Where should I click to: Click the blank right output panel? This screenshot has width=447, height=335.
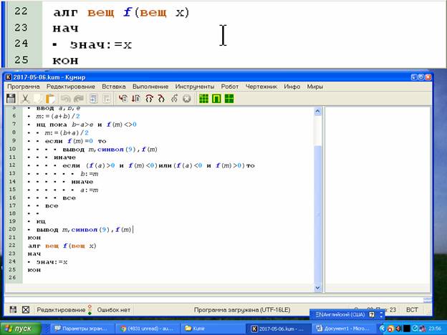point(378,200)
